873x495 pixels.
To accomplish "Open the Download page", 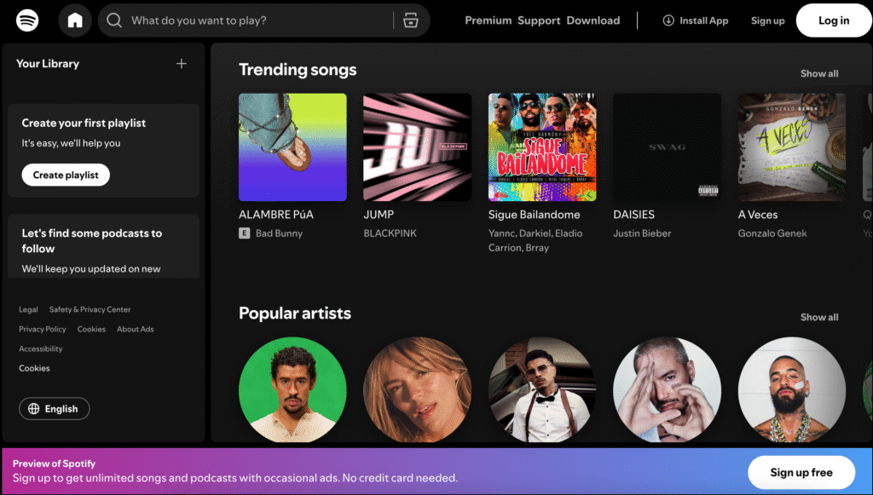I will coord(593,20).
